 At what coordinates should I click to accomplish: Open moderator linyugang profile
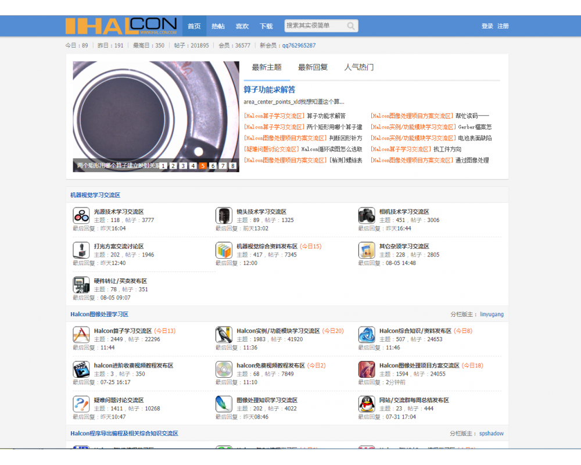pos(492,314)
